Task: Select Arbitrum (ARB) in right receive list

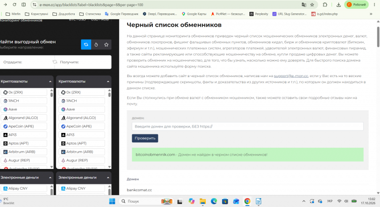Action: tap(82, 152)
